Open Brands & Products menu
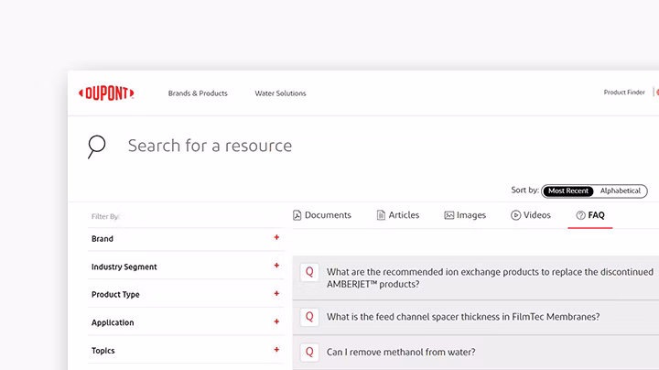659x370 pixels. tap(198, 93)
